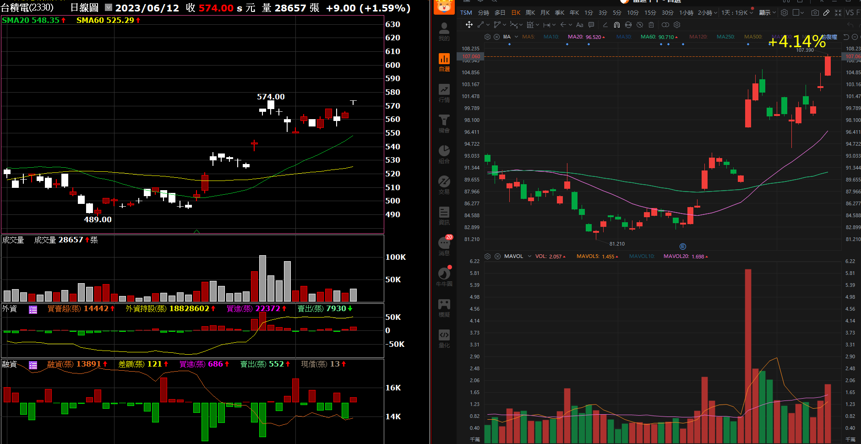Toggle the MAVOL5 1.455 line
This screenshot has width=861, height=444.
click(x=597, y=256)
